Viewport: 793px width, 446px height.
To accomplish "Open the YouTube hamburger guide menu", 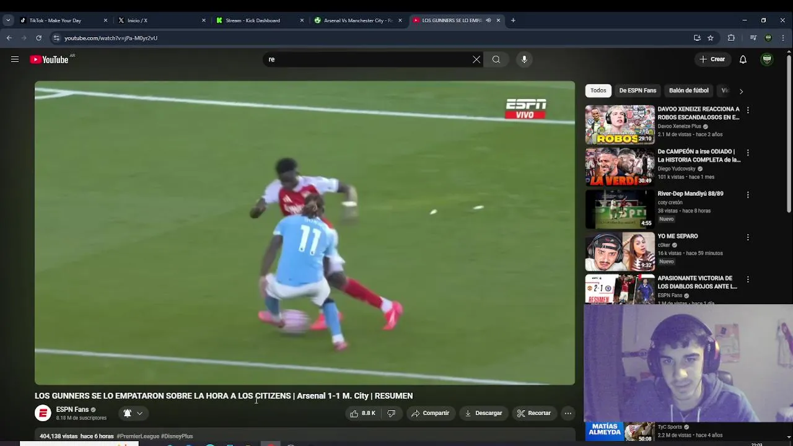I will tap(15, 59).
